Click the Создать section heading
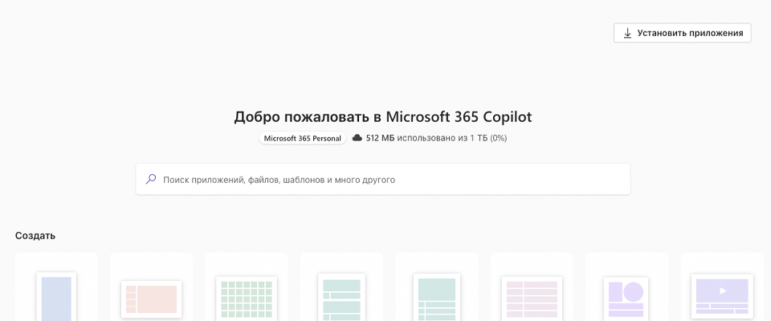The image size is (771, 321). pyautogui.click(x=35, y=236)
